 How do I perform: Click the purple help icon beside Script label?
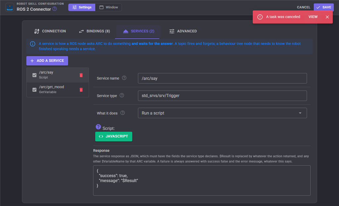98,127
